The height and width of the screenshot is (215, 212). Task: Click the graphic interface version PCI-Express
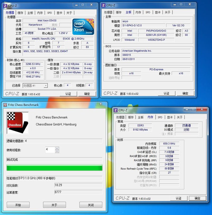point(156,69)
